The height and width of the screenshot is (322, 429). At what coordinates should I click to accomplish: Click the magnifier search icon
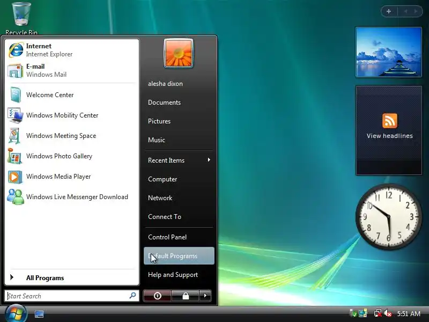tap(132, 296)
